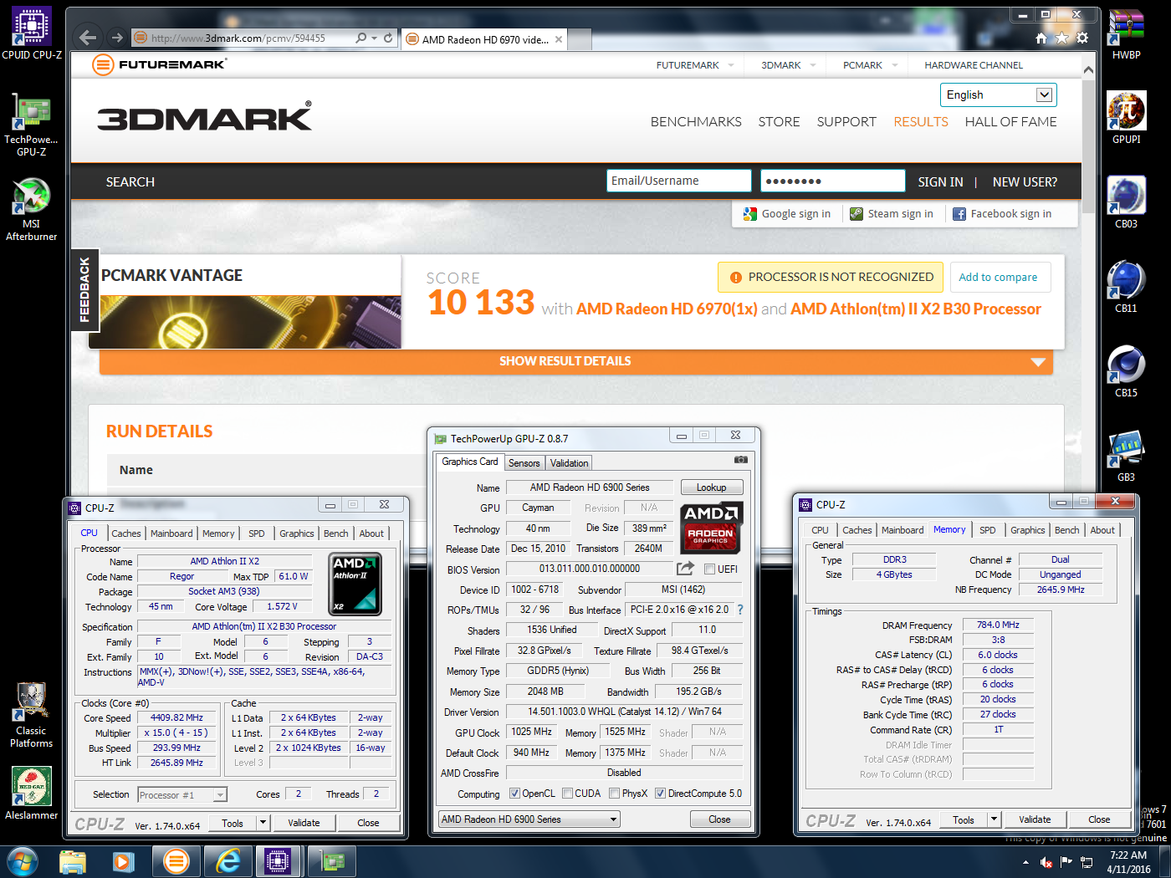The image size is (1171, 878).
Task: Click the muted volume tray icon
Action: [1046, 862]
